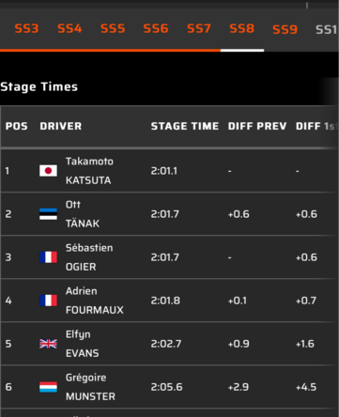Open Takamoto KATSUTA driver name
The width and height of the screenshot is (339, 417).
click(x=89, y=171)
